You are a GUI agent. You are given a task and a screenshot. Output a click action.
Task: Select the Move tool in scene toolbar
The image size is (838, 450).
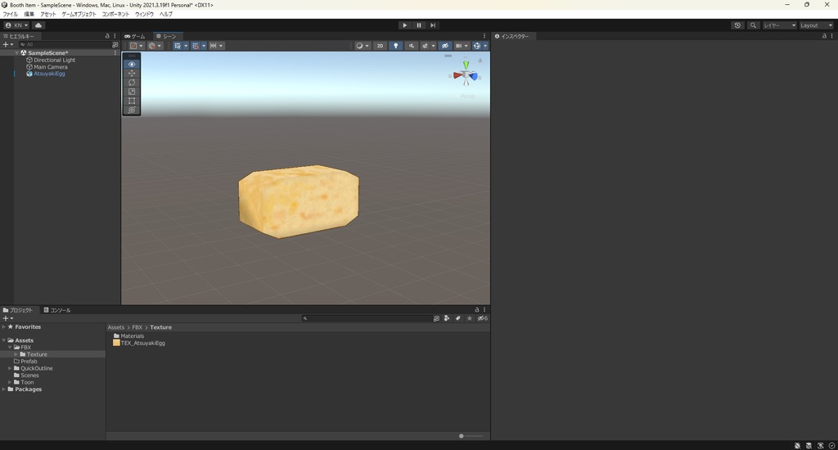(x=132, y=73)
